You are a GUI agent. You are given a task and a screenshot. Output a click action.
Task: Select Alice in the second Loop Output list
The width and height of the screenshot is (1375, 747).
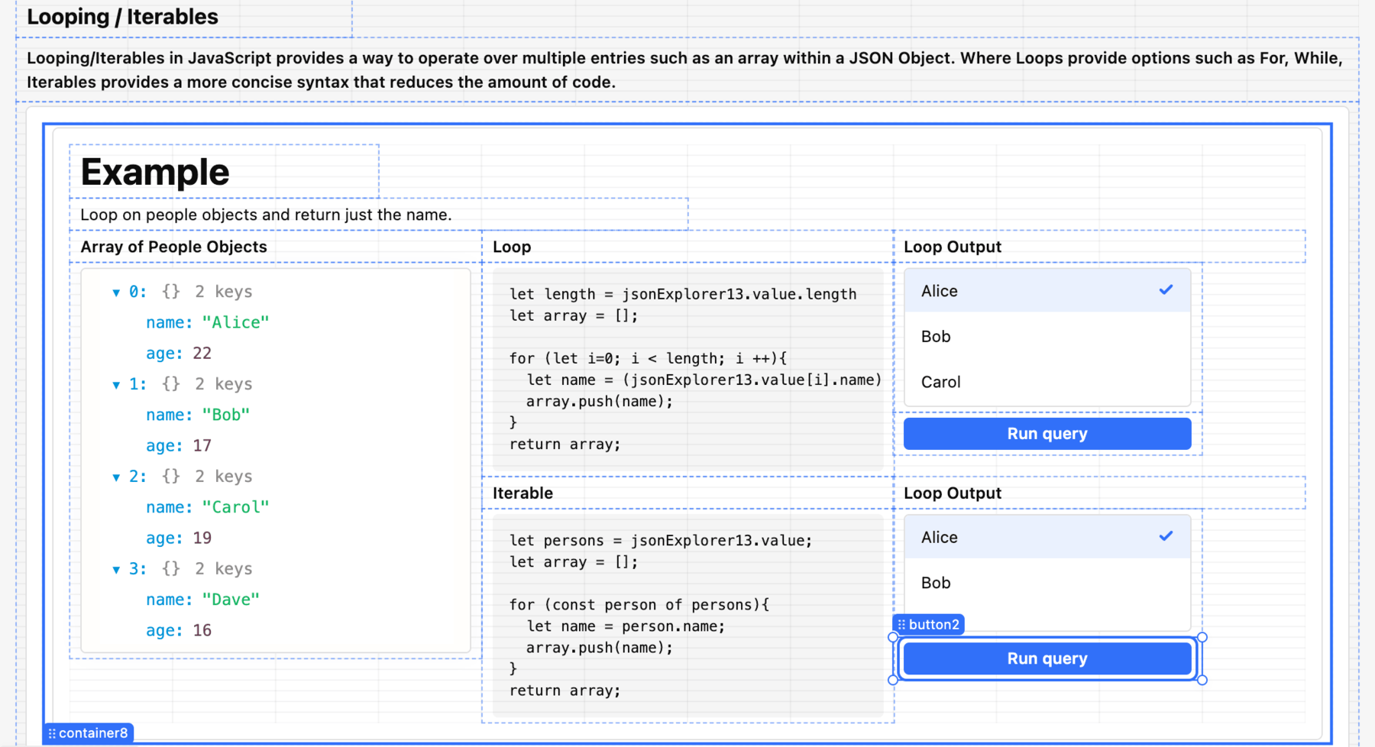coord(1047,537)
